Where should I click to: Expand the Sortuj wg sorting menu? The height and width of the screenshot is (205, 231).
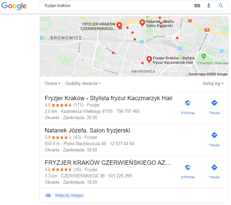coord(213,84)
